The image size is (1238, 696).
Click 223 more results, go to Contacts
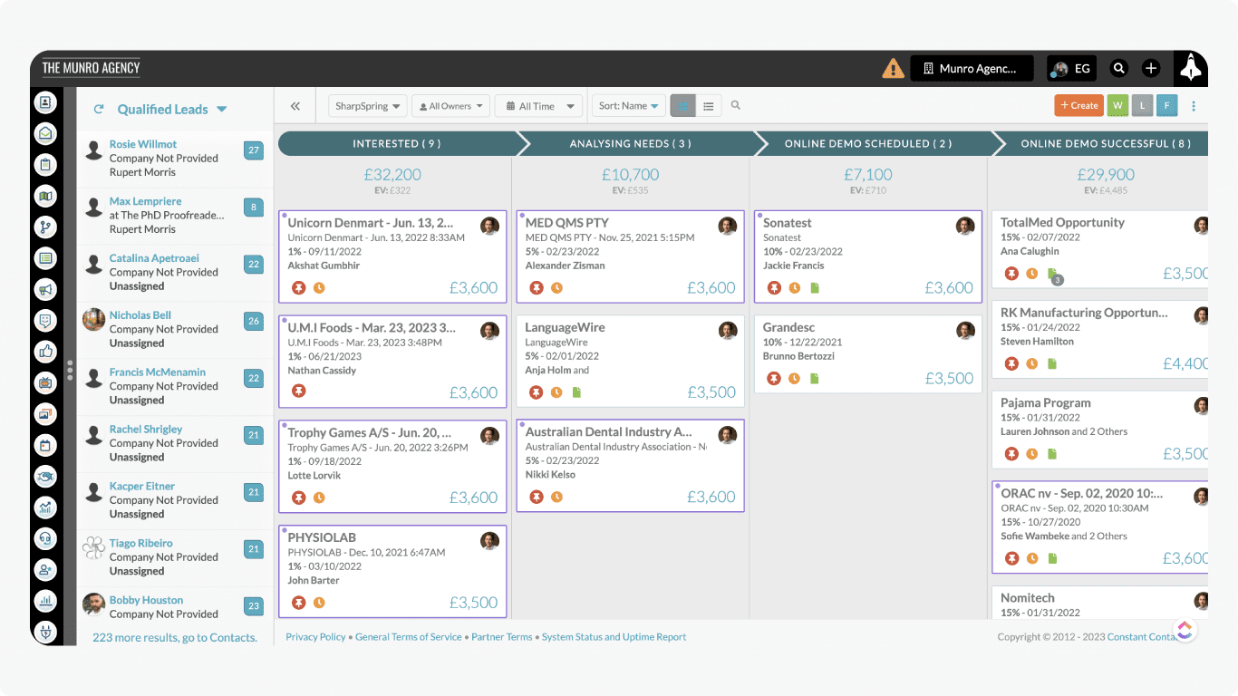click(x=175, y=637)
